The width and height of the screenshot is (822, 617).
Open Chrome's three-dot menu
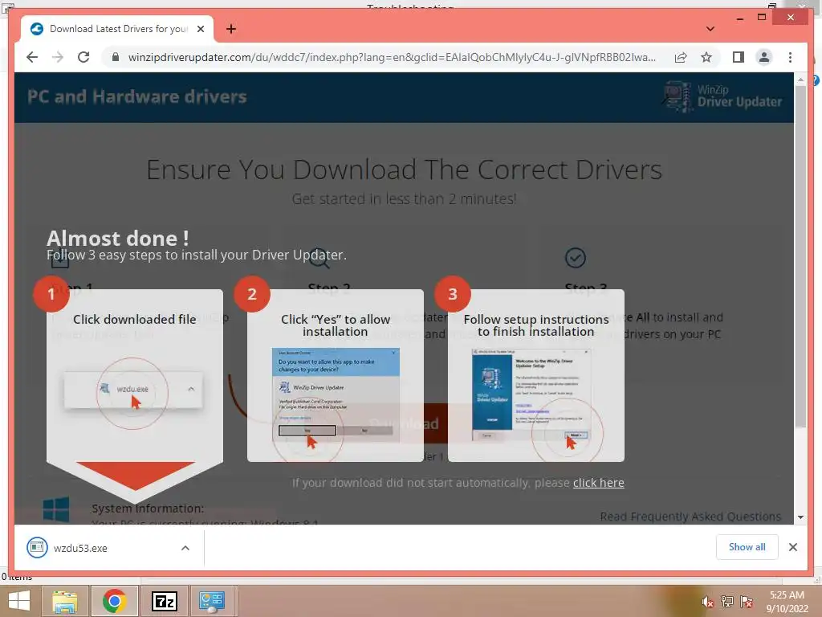(x=790, y=57)
